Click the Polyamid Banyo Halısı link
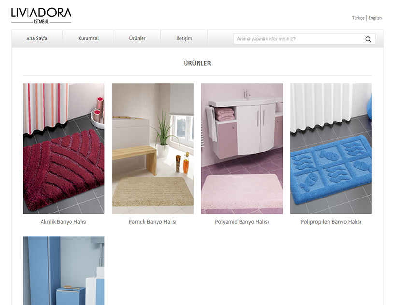 [x=242, y=222]
